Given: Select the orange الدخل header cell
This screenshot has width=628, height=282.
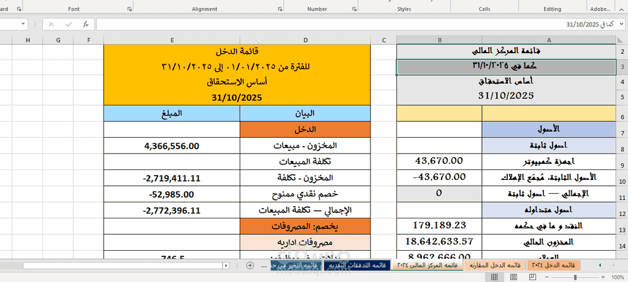Looking at the screenshot, I should pyautogui.click(x=305, y=130).
